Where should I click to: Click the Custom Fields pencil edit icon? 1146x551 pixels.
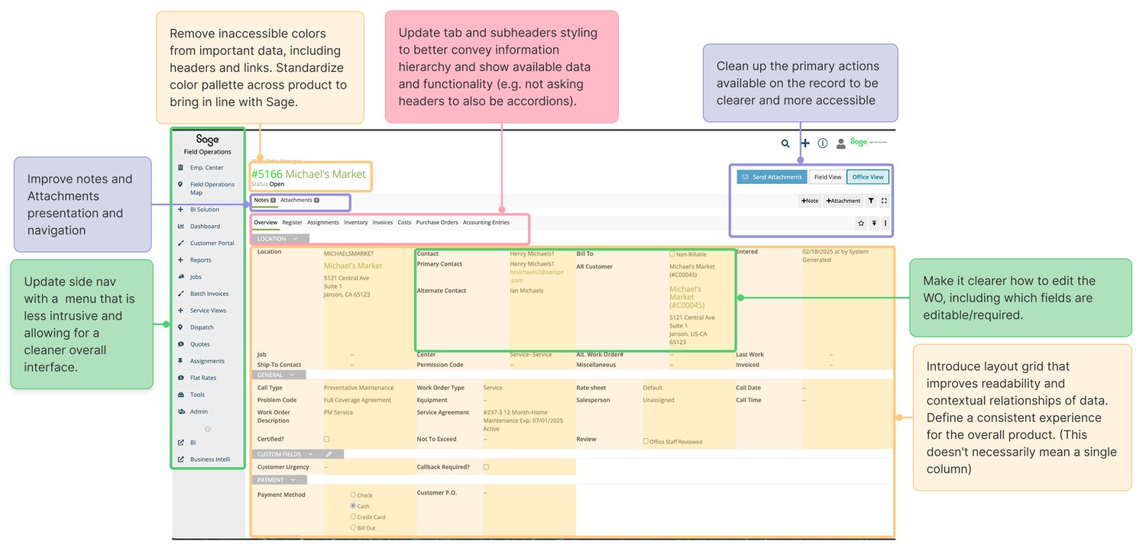click(x=329, y=454)
